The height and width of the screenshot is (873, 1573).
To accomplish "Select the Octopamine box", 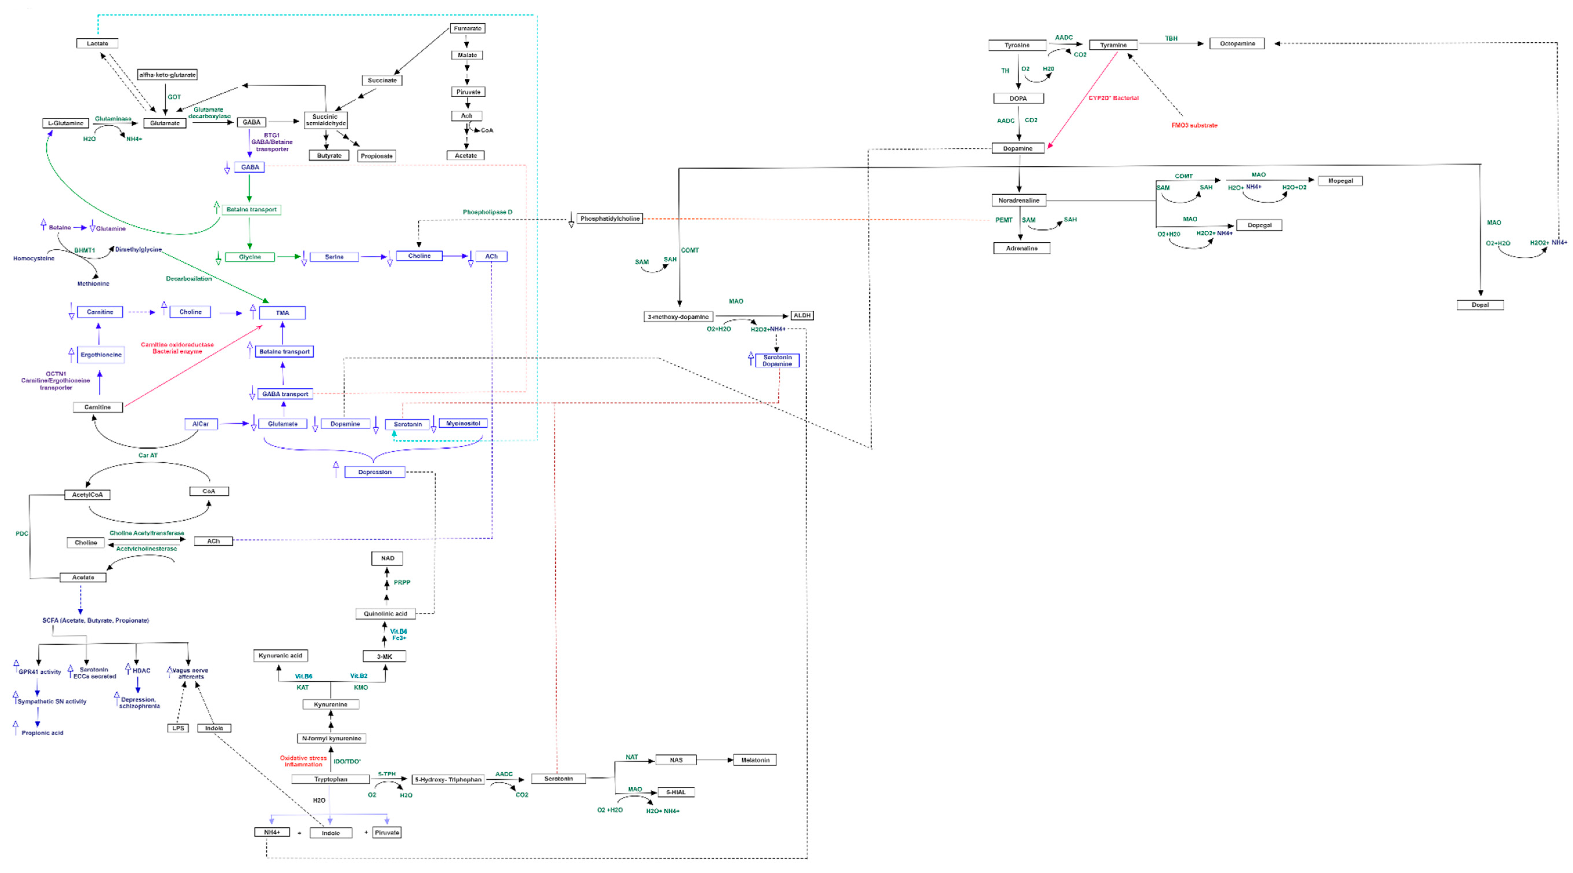I will point(1236,43).
